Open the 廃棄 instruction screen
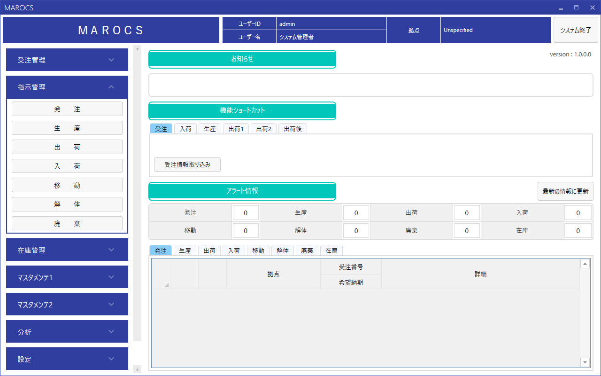 (x=67, y=223)
